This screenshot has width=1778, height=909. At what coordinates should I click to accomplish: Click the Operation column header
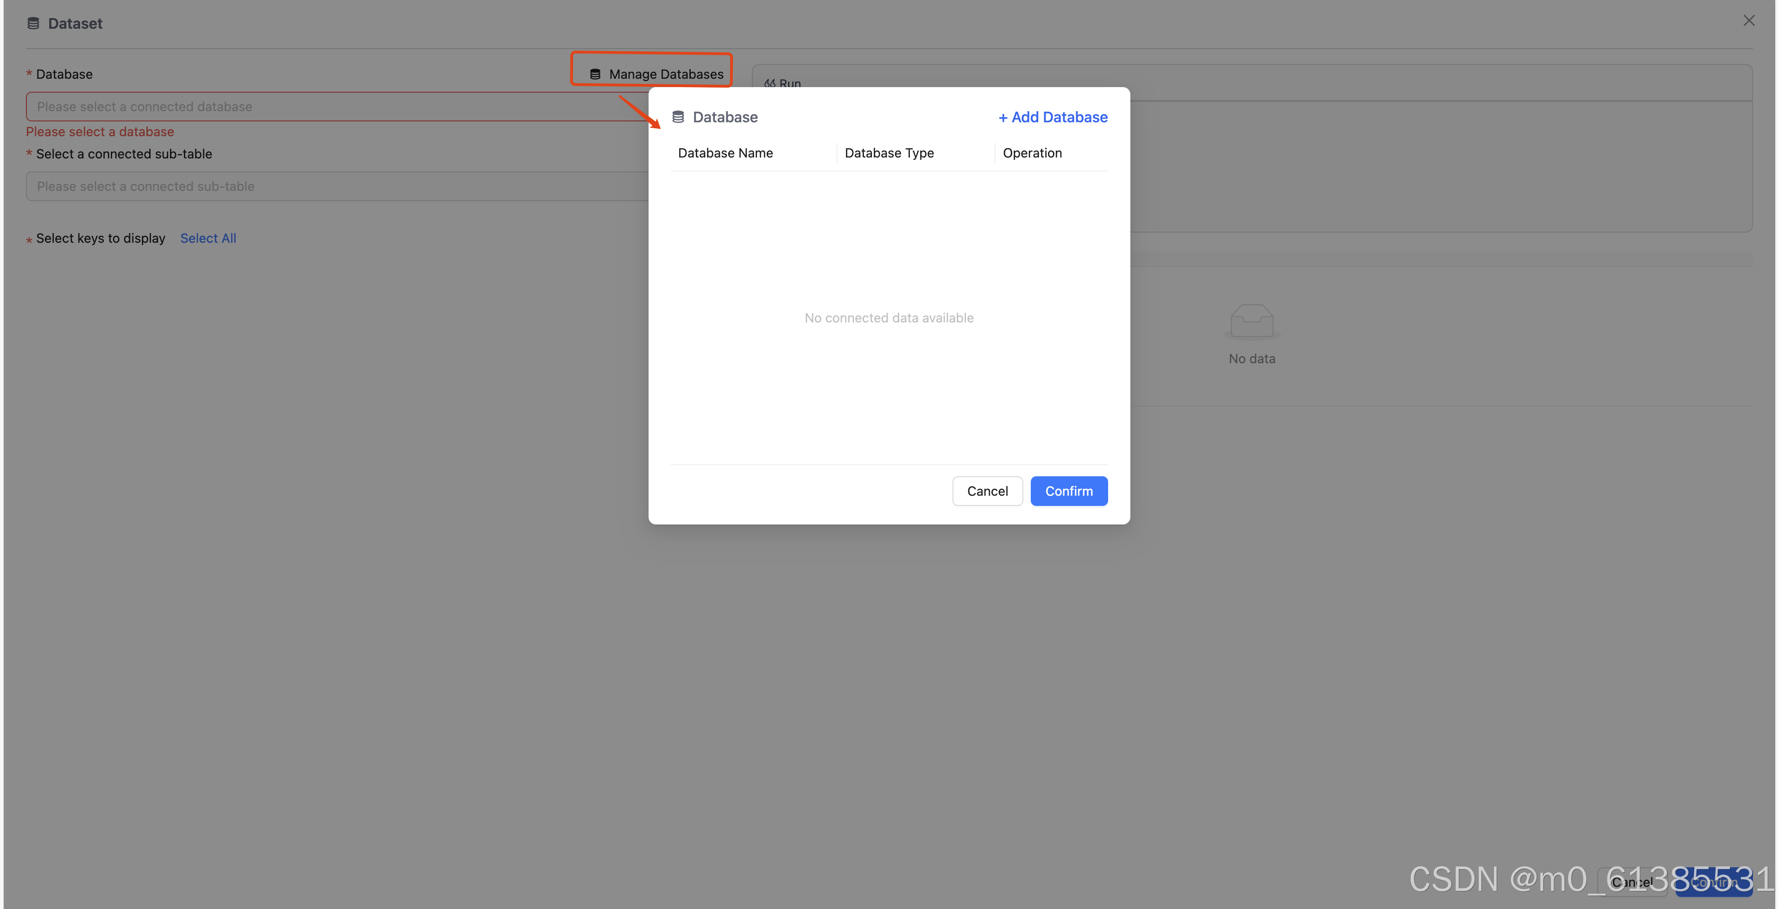[1032, 153]
